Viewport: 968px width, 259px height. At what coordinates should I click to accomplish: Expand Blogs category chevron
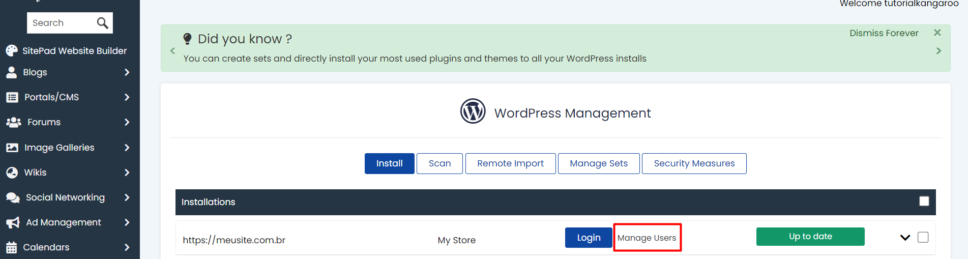(127, 72)
